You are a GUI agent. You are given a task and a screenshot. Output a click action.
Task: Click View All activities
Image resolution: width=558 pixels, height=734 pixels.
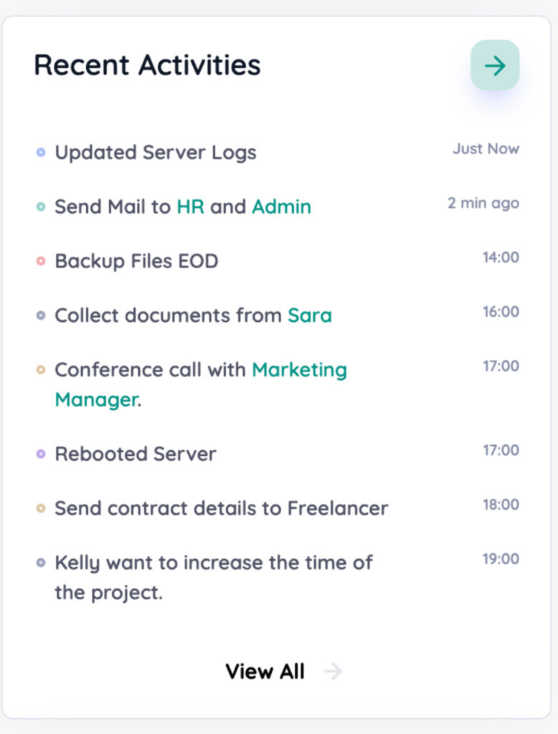coord(265,671)
